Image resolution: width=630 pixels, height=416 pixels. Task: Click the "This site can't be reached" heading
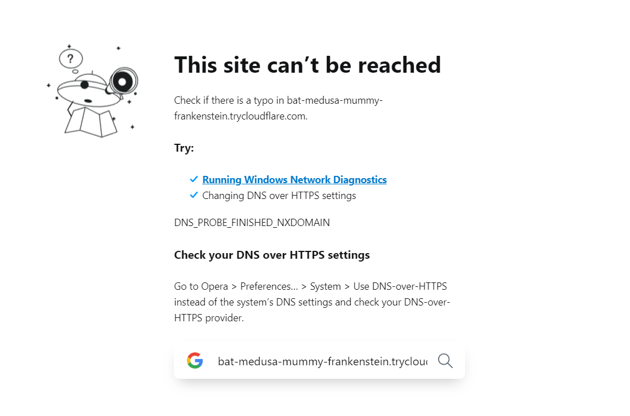pyautogui.click(x=307, y=65)
